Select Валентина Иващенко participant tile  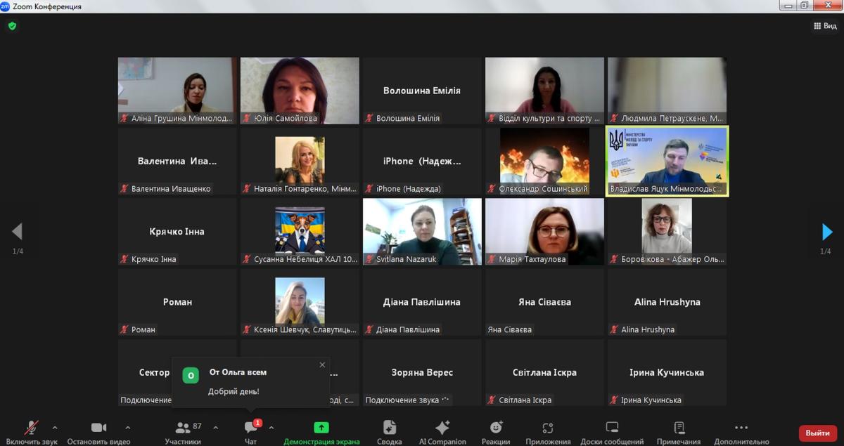pyautogui.click(x=177, y=161)
